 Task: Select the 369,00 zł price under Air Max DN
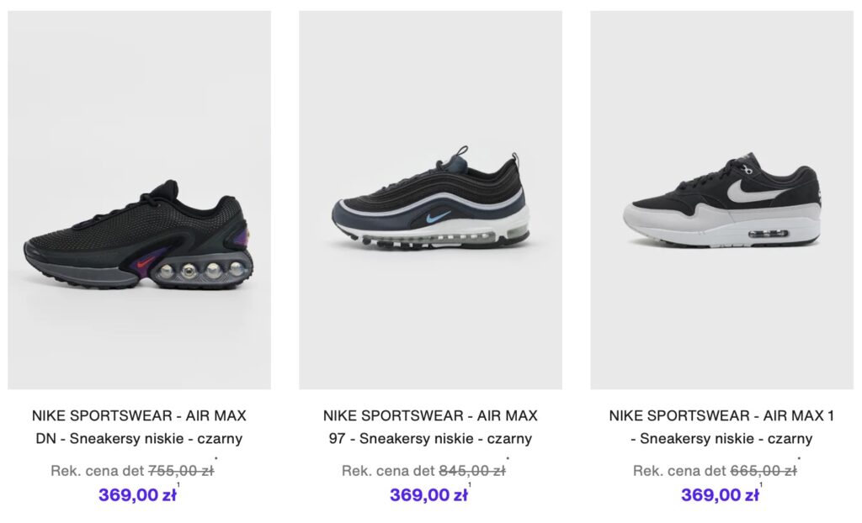[136, 495]
